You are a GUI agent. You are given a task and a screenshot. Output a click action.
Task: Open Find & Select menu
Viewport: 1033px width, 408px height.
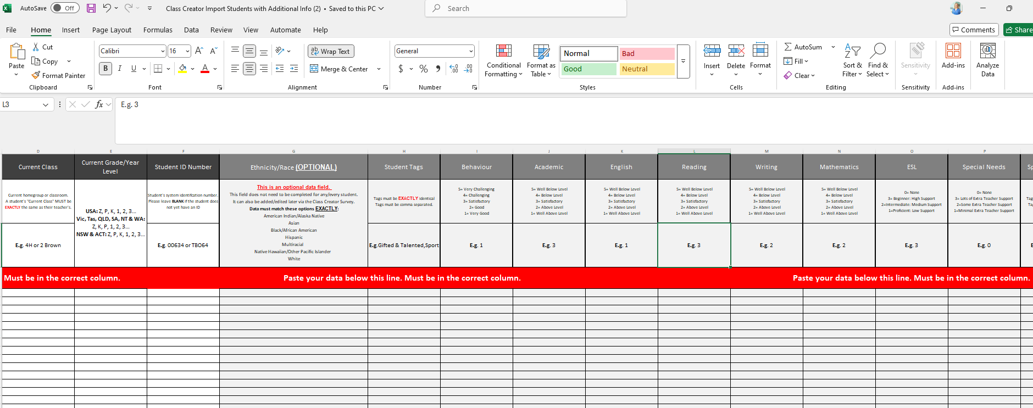click(878, 61)
